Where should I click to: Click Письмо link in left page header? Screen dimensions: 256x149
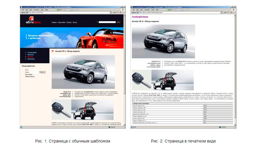pos(69,22)
